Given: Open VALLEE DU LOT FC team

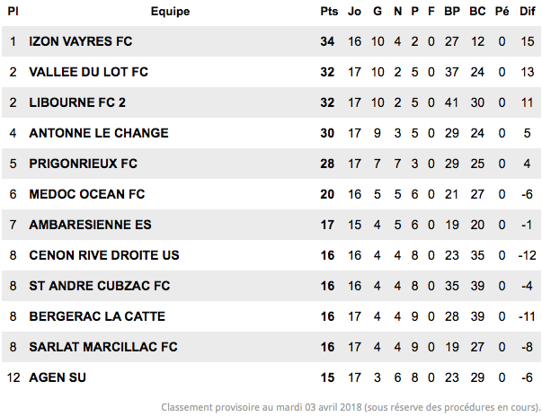Looking at the screenshot, I should click(88, 72).
